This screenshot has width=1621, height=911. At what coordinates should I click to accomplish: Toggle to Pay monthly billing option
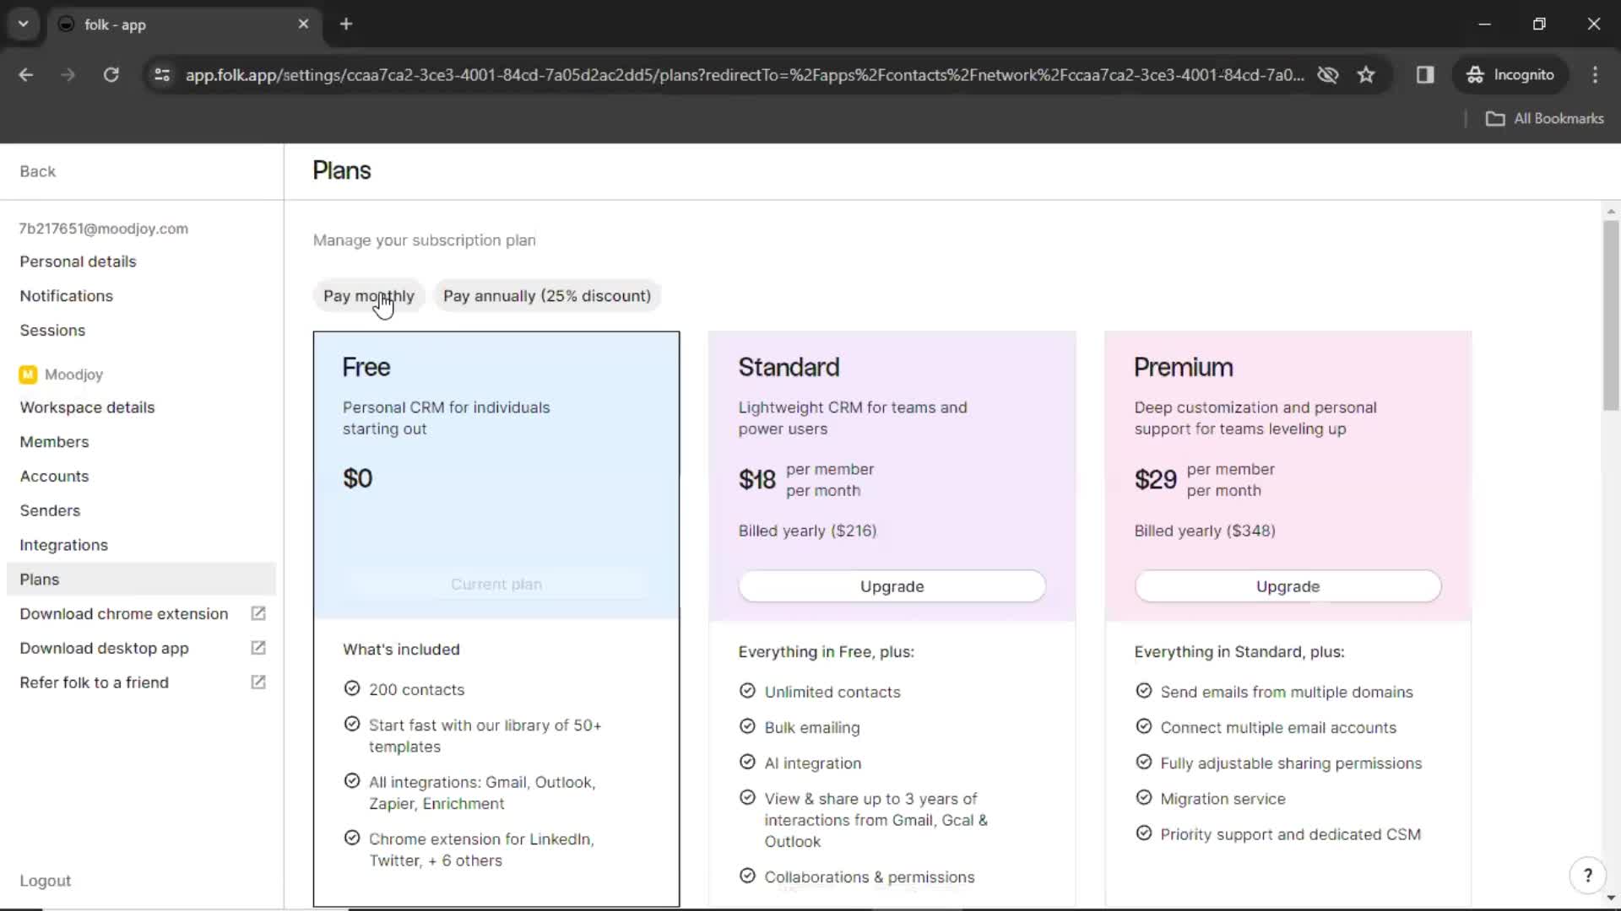pos(368,294)
